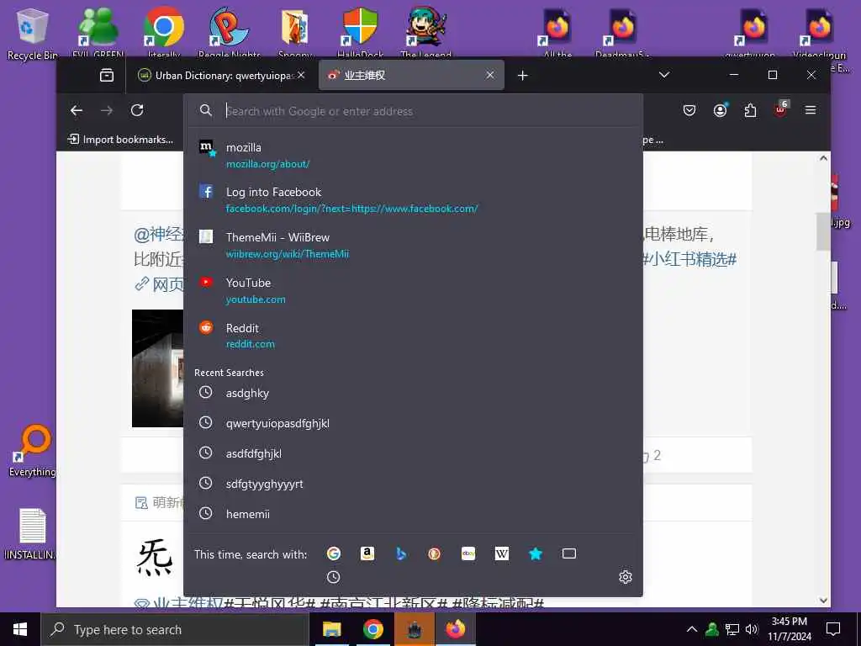Choose the YouTube suggestion
This screenshot has height=646, width=861.
(413, 290)
